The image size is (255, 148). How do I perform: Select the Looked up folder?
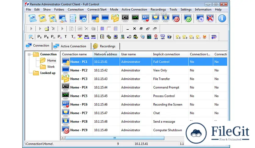(x=48, y=73)
